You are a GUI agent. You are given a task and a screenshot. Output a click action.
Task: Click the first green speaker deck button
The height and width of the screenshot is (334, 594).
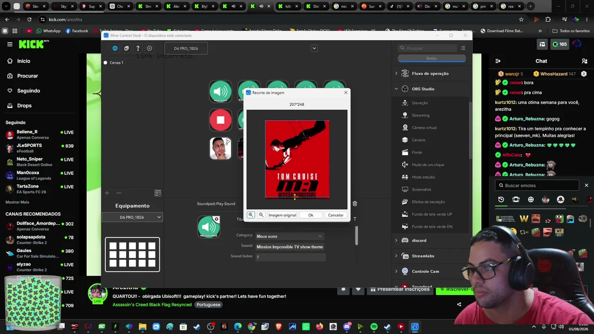click(220, 91)
